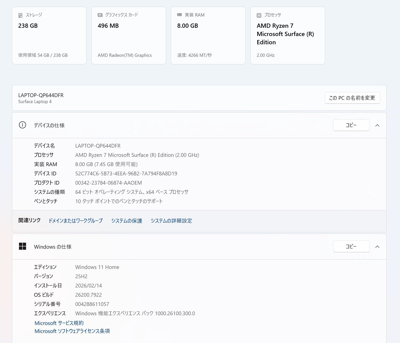Click the processor chip icon
The height and width of the screenshot is (343, 400).
tap(259, 15)
